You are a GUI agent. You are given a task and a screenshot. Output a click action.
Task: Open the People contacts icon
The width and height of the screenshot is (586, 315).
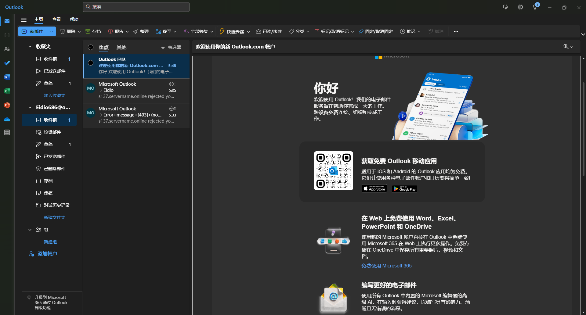7,49
